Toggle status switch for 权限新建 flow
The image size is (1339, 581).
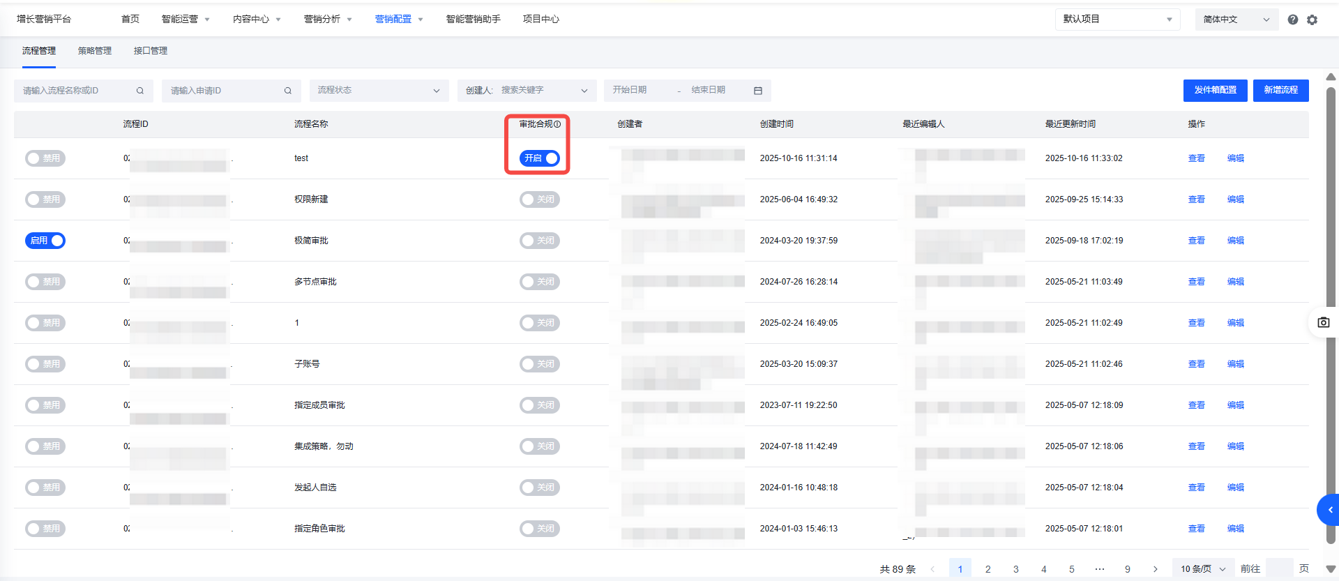45,199
